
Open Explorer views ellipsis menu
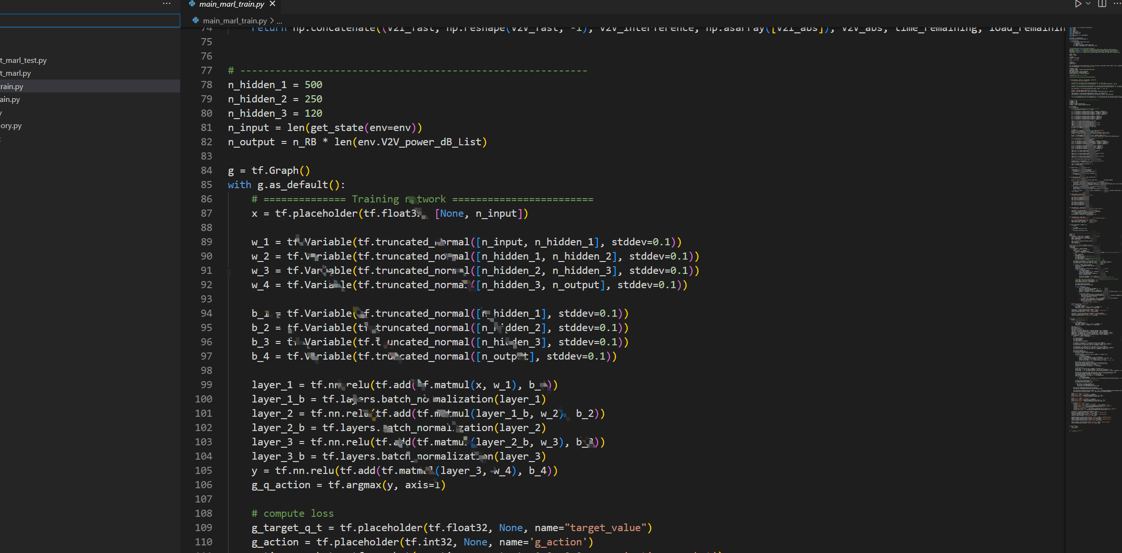(166, 4)
